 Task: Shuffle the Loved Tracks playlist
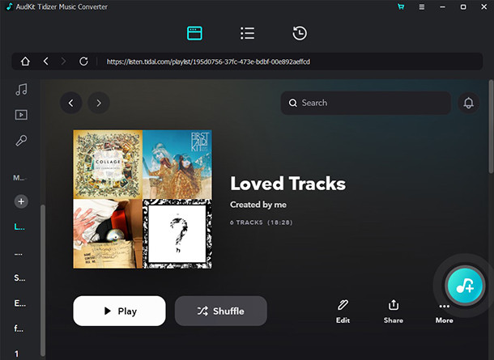221,311
